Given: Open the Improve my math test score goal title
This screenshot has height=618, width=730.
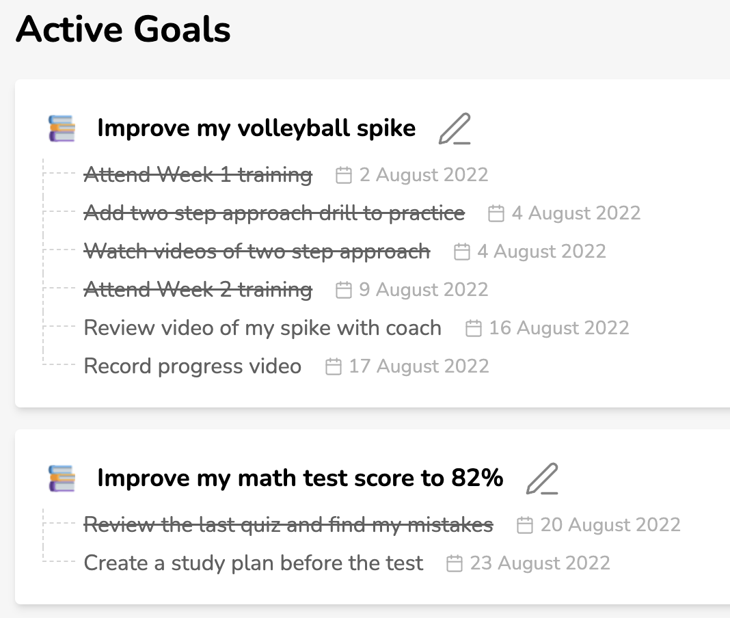Looking at the screenshot, I should coord(300,479).
